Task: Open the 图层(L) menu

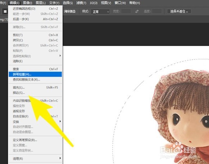Action: coord(41,3)
